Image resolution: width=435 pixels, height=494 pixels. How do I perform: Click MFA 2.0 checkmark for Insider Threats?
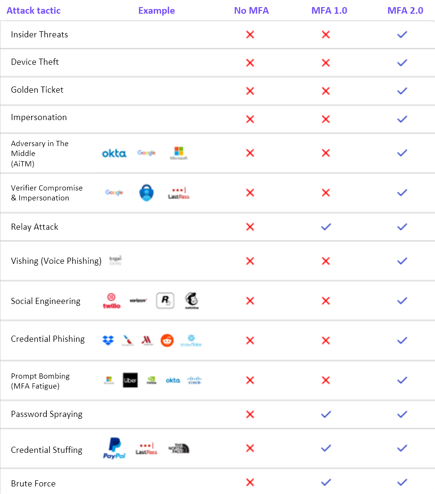[402, 35]
